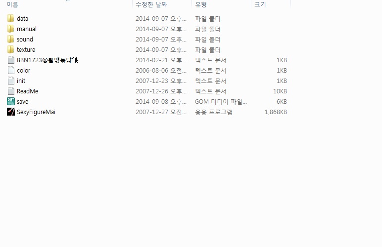This screenshot has width=382, height=247.
Task: Click the save file's GOM 미디어 type text
Action: [221, 102]
